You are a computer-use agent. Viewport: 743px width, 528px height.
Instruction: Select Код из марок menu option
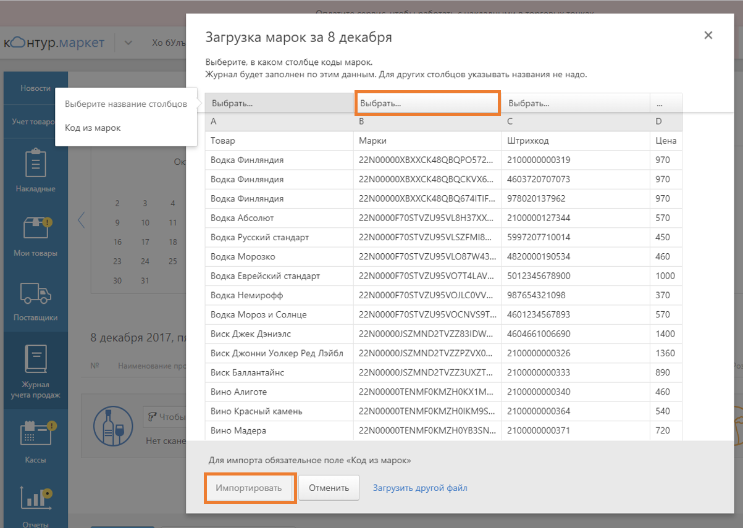[93, 128]
